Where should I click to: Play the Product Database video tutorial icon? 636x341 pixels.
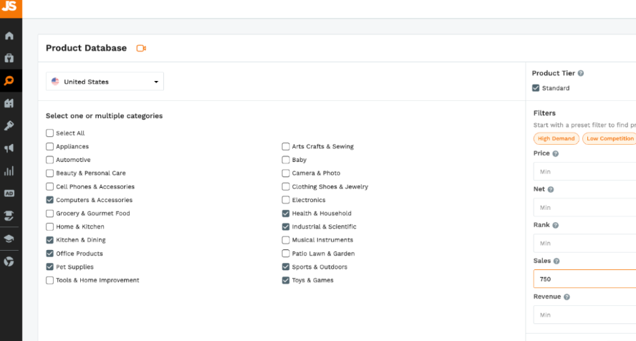coord(141,48)
